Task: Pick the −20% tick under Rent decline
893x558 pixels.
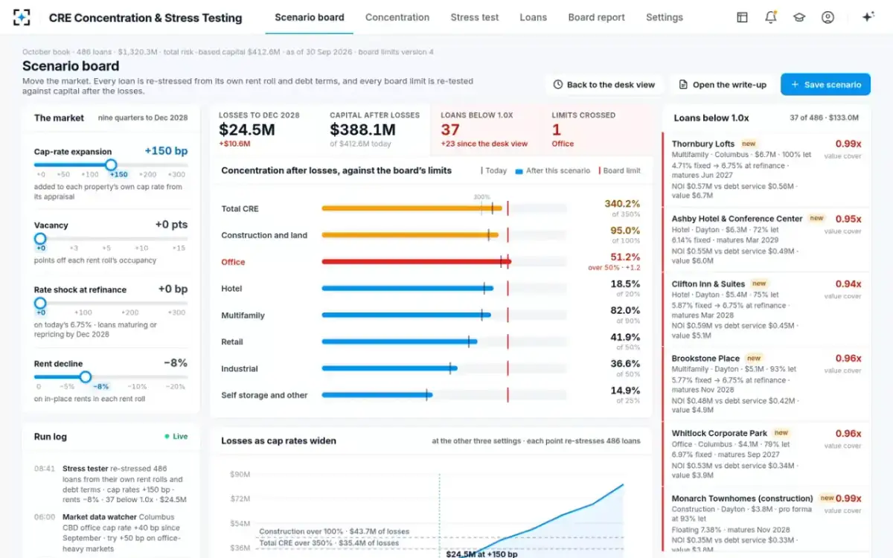Action: 176,387
